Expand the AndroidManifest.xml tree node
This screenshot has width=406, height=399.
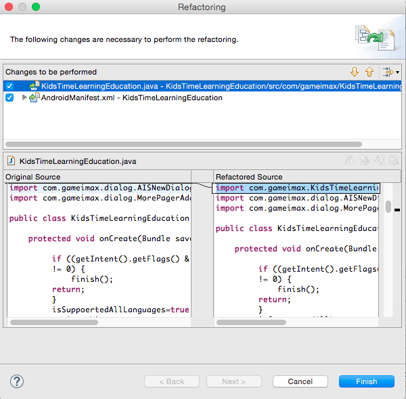tap(24, 98)
